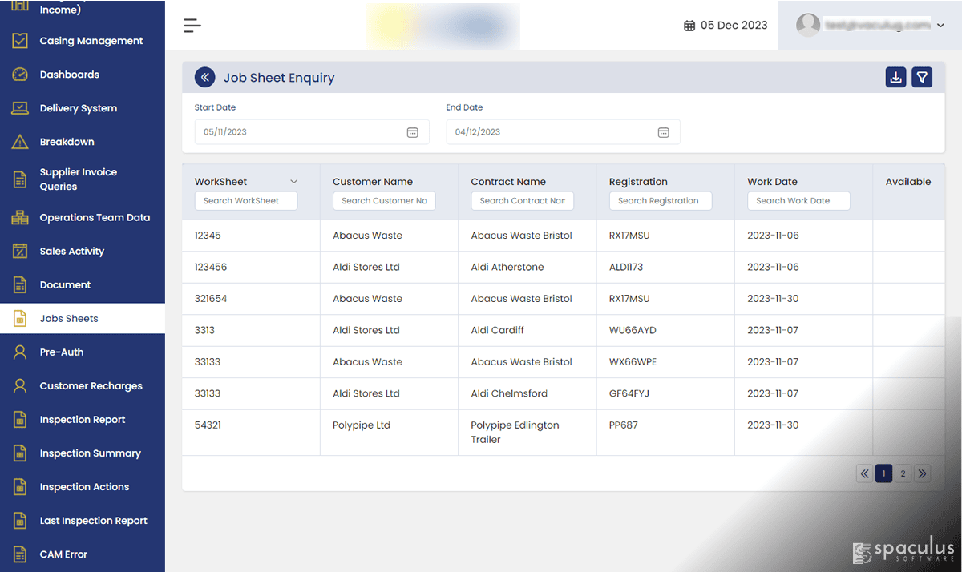Open the user account dropdown arrow
This screenshot has width=962, height=572.
coord(940,26)
